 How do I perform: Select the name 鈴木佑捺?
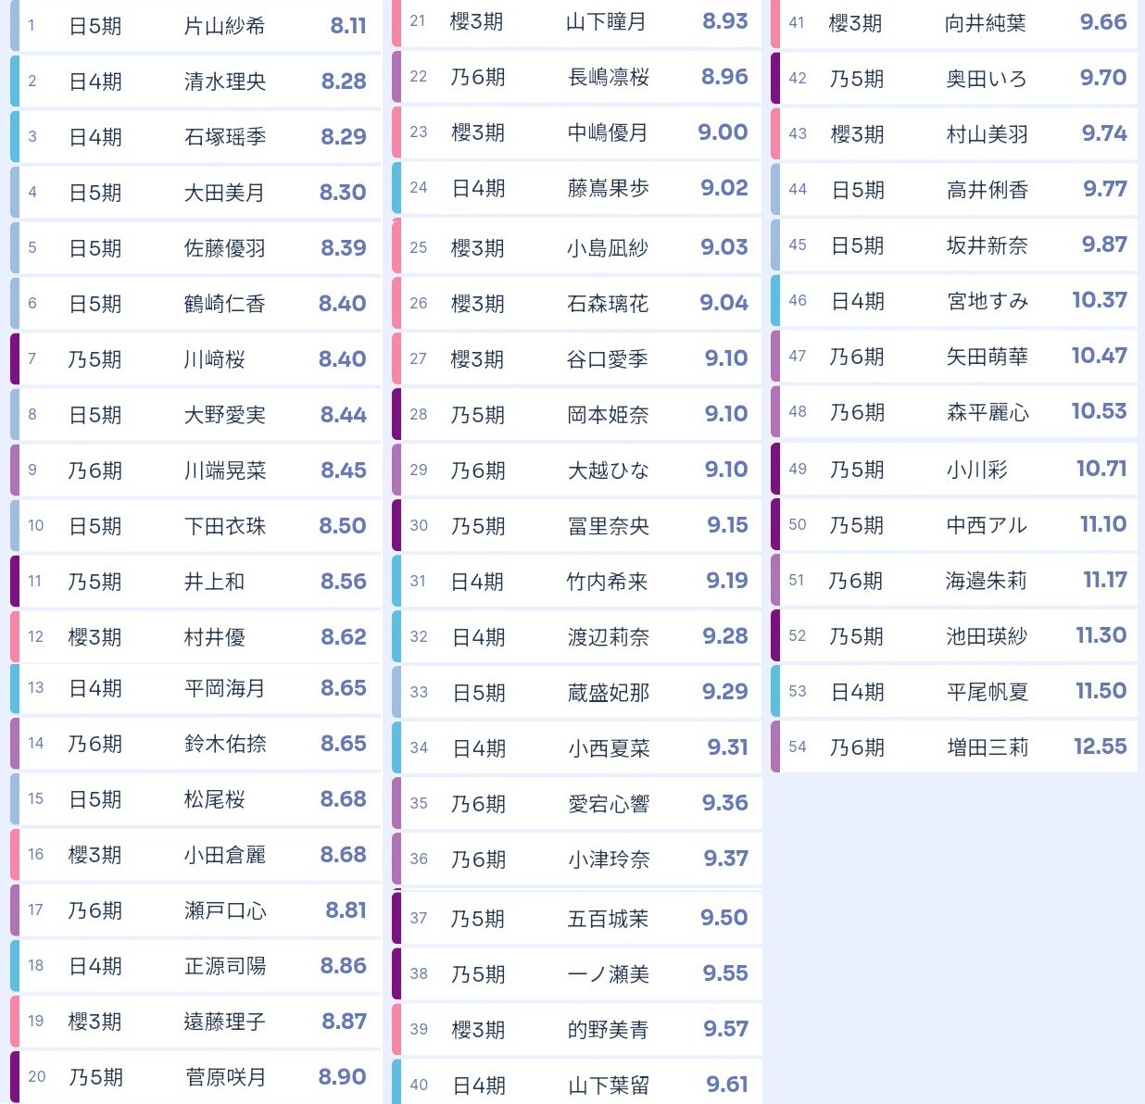pos(224,744)
